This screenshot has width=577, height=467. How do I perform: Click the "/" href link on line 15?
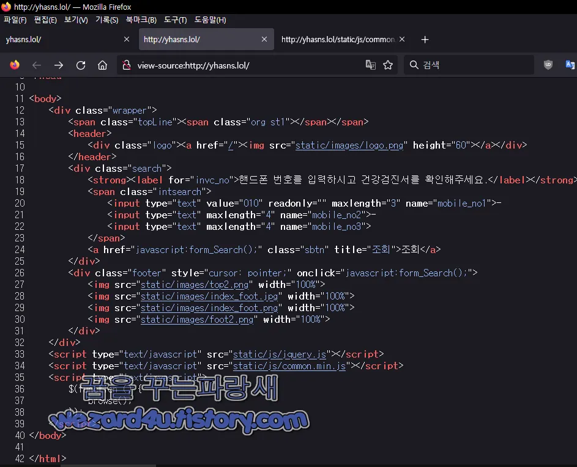(231, 145)
